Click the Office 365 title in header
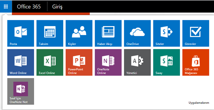The width and height of the screenshot is (214, 110). click(x=29, y=6)
